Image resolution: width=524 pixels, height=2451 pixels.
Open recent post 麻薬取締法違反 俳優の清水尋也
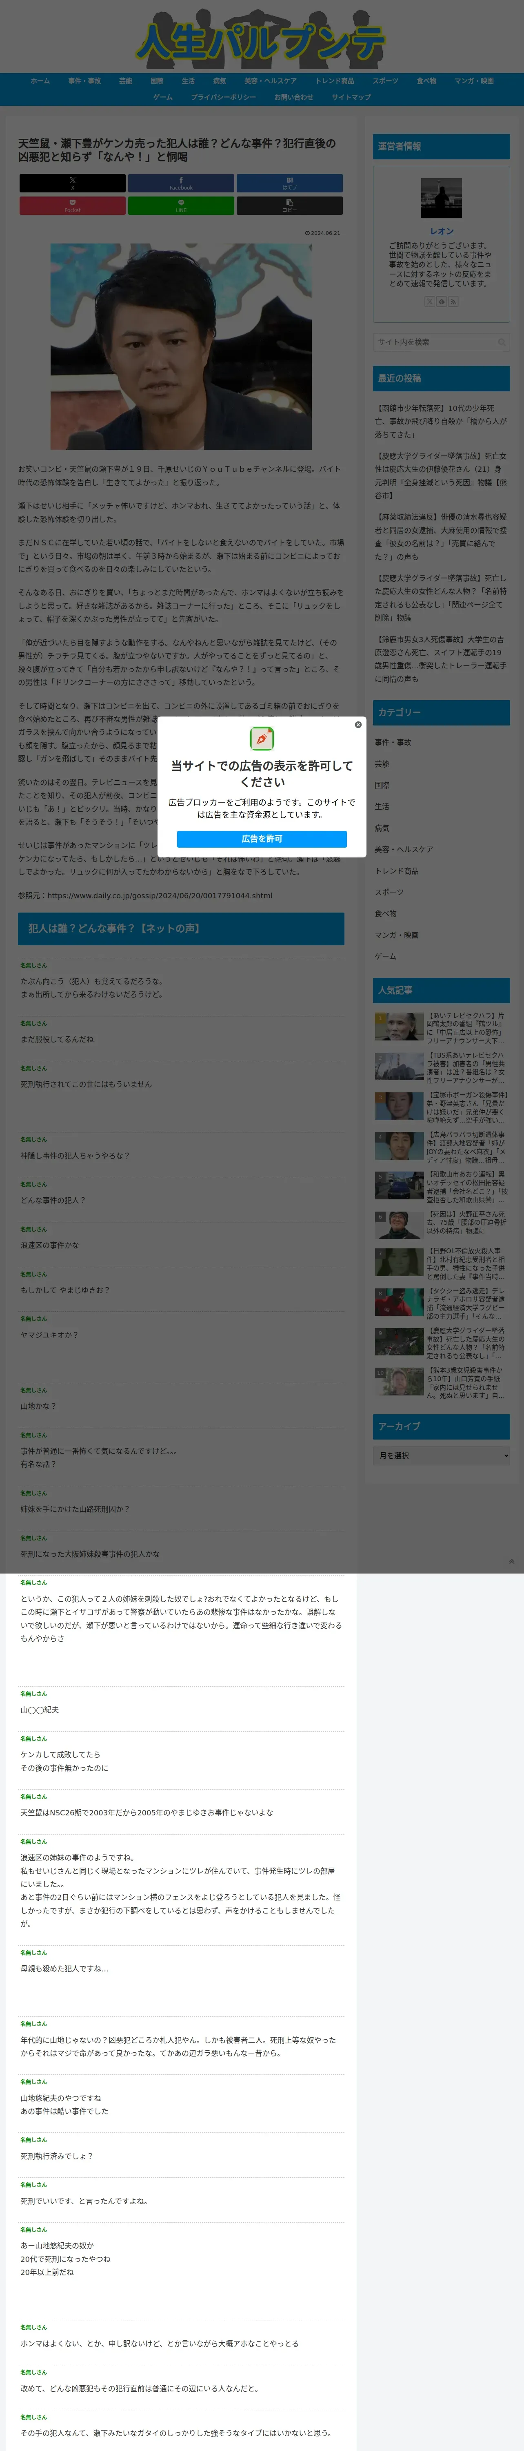point(441,537)
